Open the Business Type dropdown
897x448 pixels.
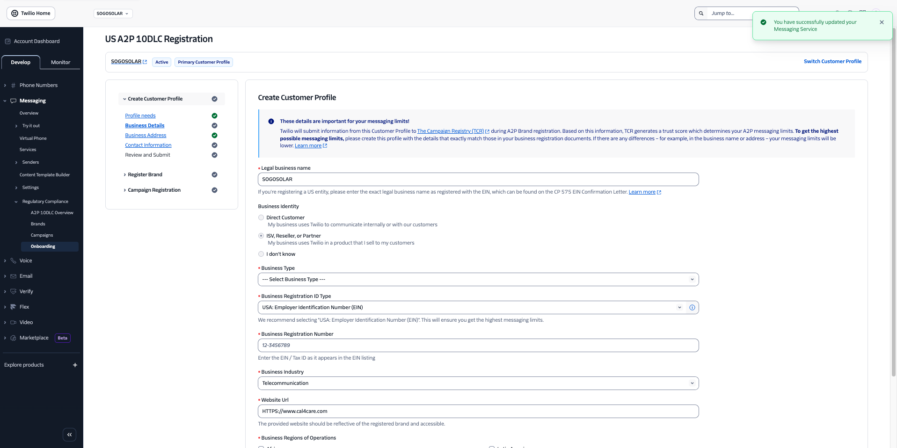[478, 279]
